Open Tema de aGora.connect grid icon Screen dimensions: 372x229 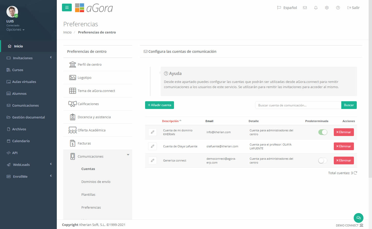point(73,91)
